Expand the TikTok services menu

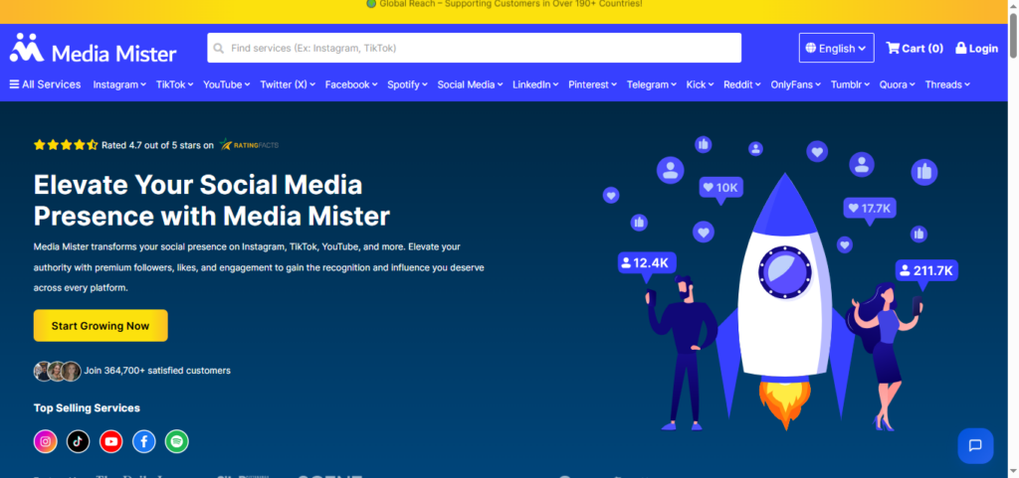tap(175, 84)
